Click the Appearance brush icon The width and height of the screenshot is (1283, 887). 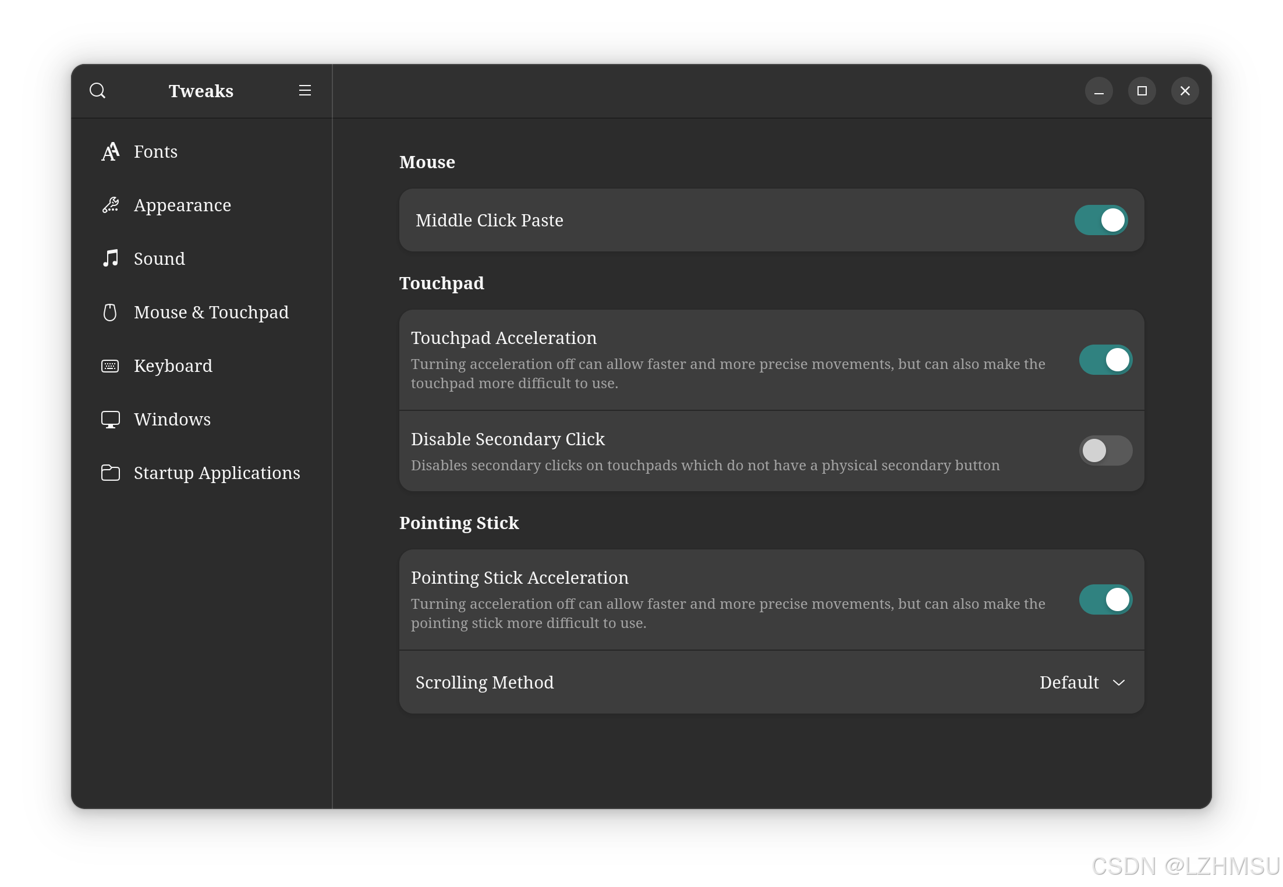click(110, 205)
